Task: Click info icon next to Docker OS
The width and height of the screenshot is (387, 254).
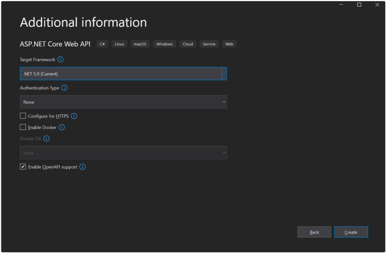Action: tap(46, 139)
